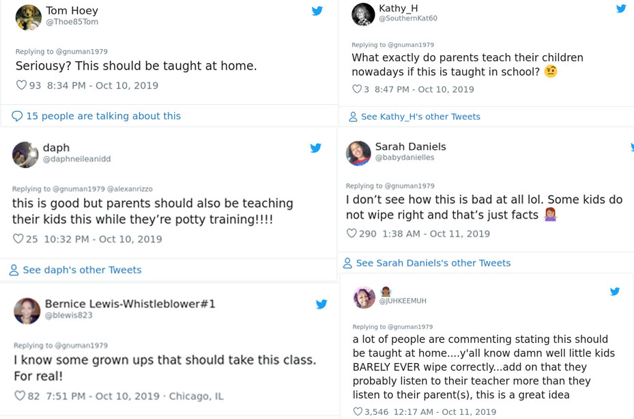
Task: Like JUHKEEMUH's tweet with 3,546 likes
Action: (x=358, y=412)
